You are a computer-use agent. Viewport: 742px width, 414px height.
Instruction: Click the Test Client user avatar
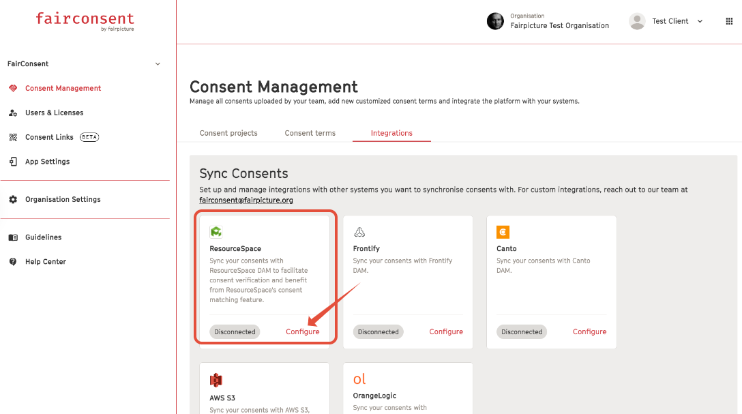pos(637,21)
